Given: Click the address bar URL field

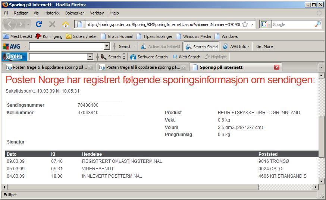Looking at the screenshot, I should point(163,25).
